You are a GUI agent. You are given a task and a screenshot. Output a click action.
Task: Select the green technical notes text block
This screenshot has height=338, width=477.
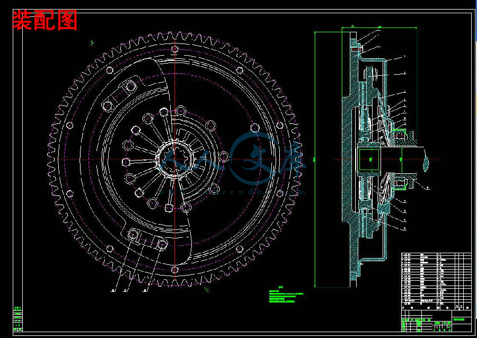click(x=286, y=295)
